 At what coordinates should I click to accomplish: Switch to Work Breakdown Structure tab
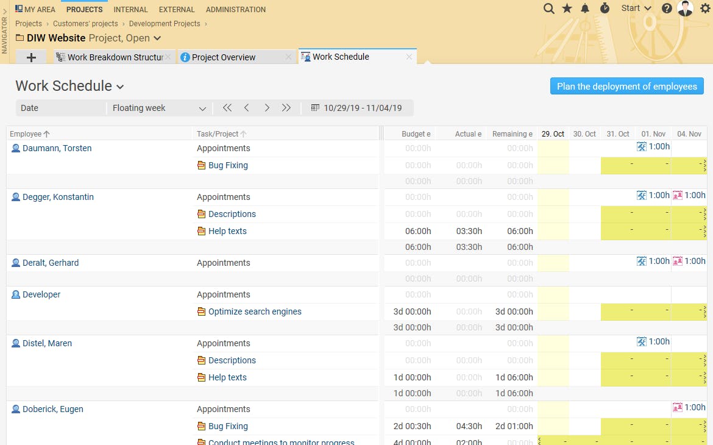tap(116, 57)
